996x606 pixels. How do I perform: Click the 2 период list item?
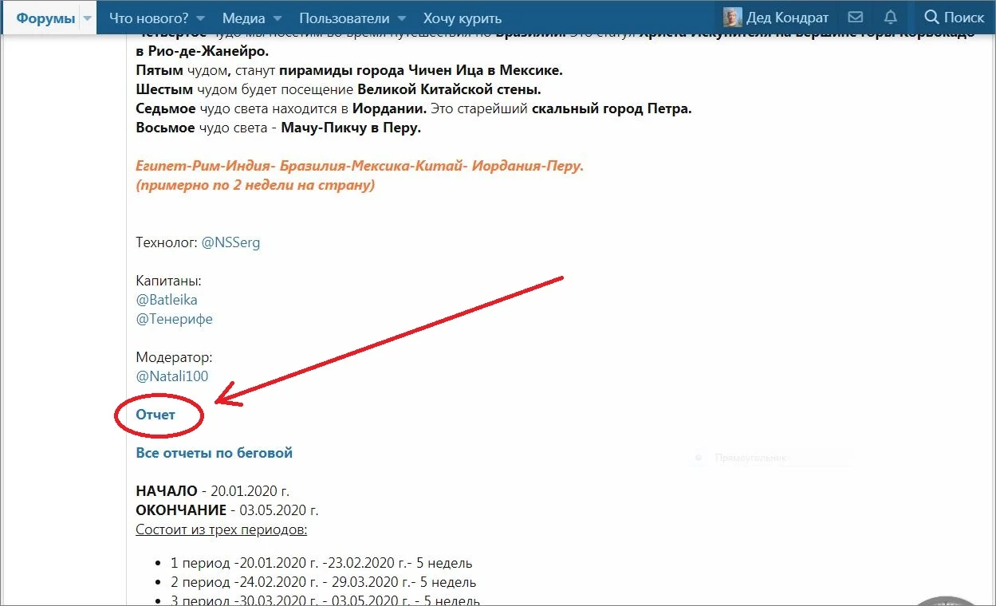coord(324,582)
